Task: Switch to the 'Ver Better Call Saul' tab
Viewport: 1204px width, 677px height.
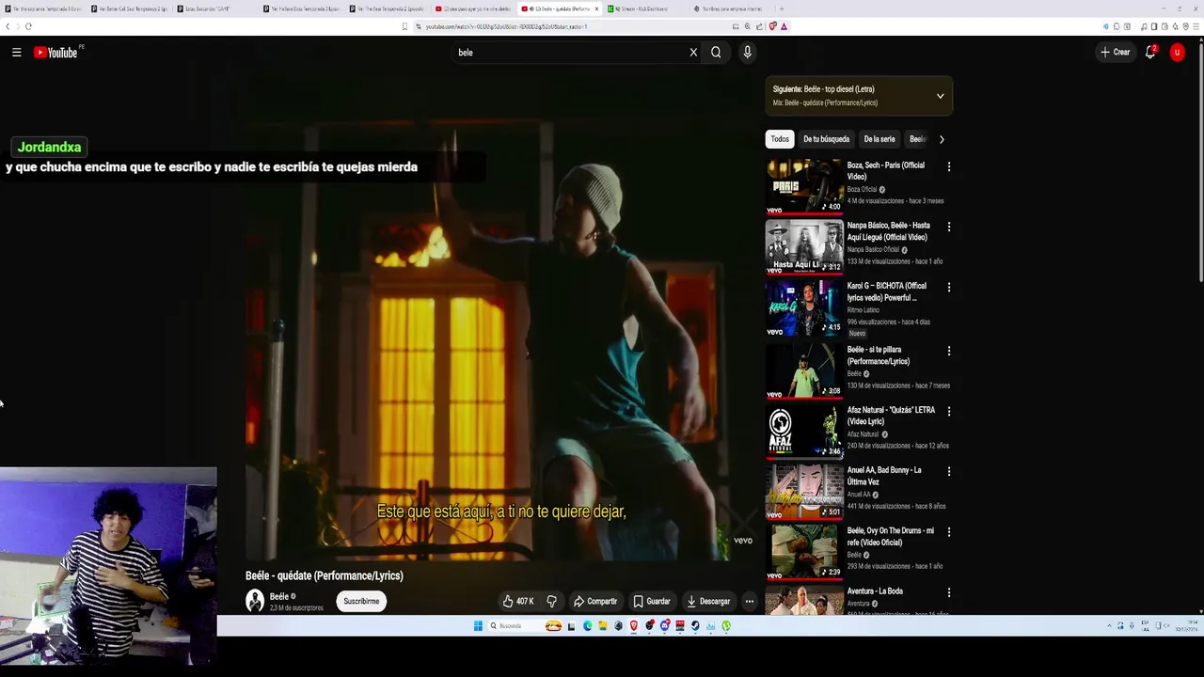Action: click(129, 8)
